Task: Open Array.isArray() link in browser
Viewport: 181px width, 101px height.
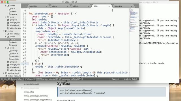Action: pos(31,84)
